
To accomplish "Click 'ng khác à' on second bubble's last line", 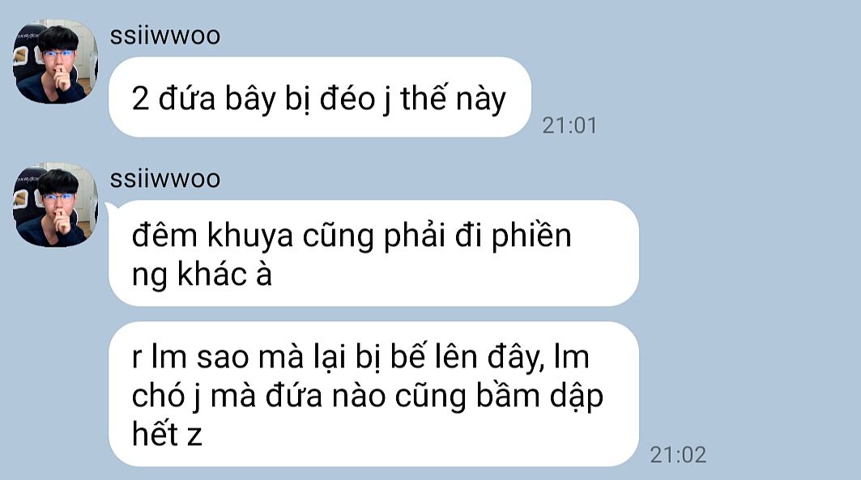I will tap(202, 274).
